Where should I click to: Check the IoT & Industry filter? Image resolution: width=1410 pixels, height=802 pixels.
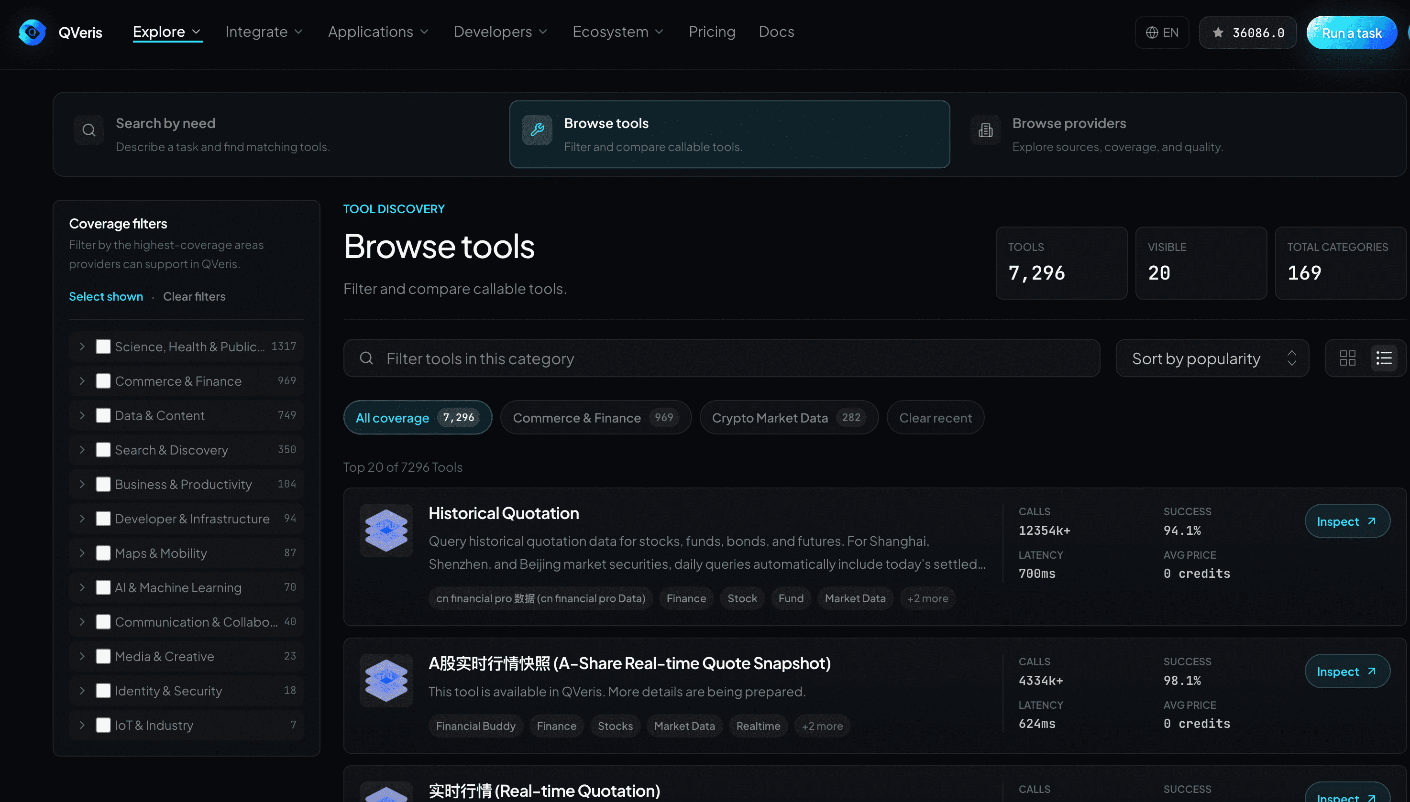click(x=103, y=726)
